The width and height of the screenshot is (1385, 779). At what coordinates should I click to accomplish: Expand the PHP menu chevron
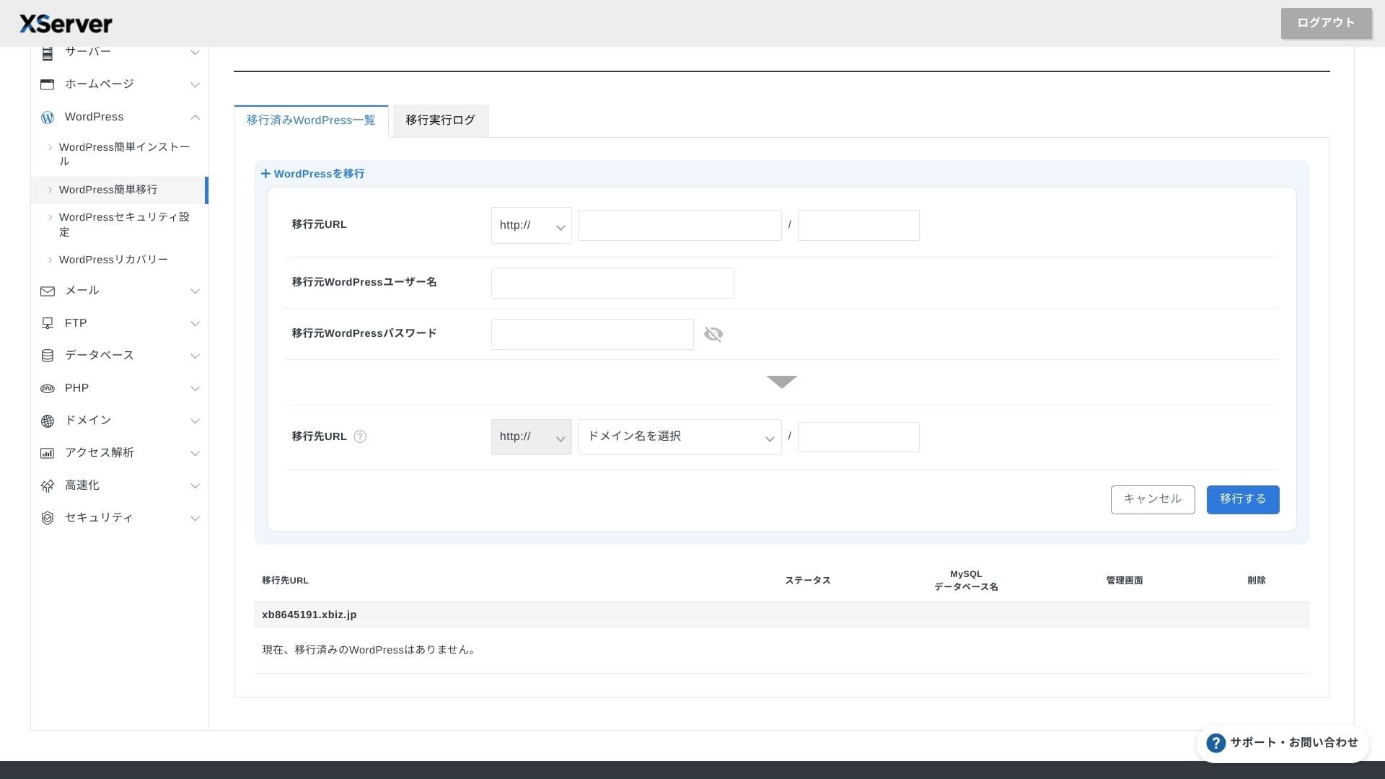coord(195,389)
